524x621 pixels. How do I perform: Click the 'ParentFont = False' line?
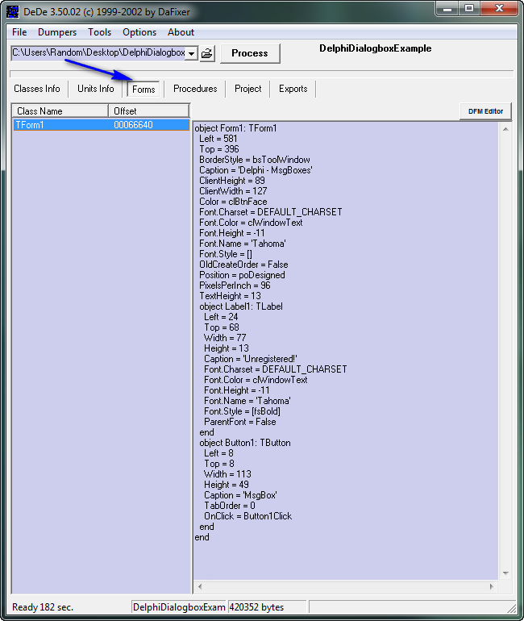point(240,422)
